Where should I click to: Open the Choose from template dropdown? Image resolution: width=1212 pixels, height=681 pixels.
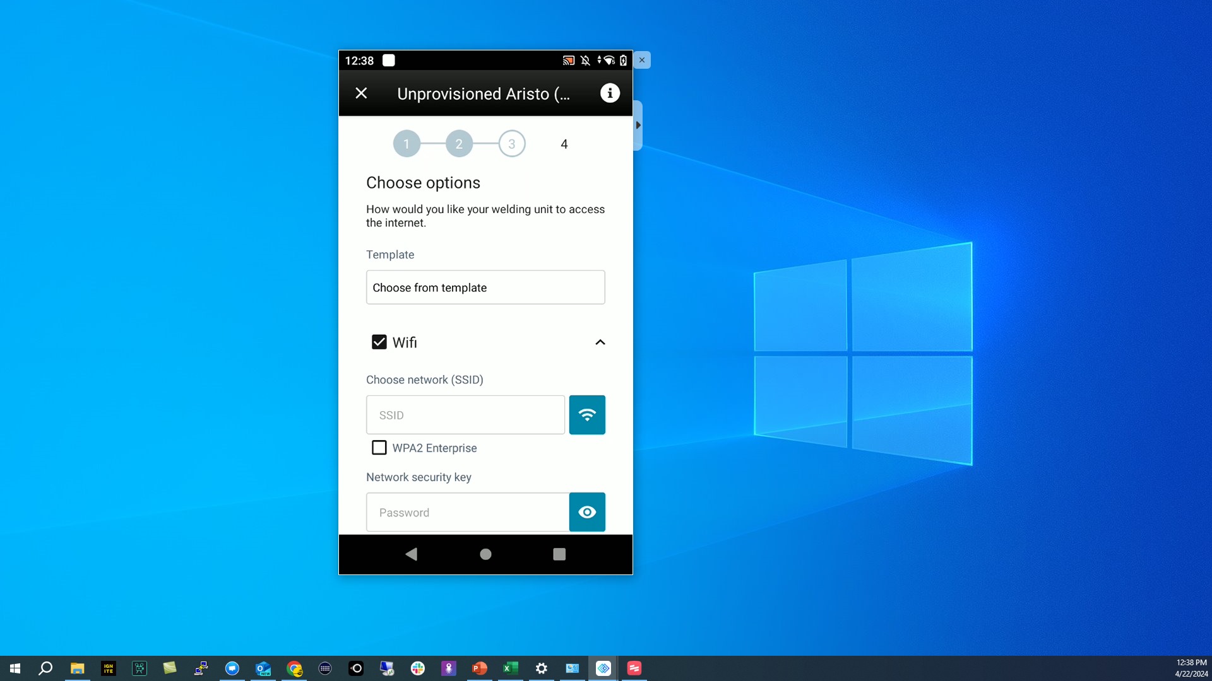pyautogui.click(x=485, y=288)
